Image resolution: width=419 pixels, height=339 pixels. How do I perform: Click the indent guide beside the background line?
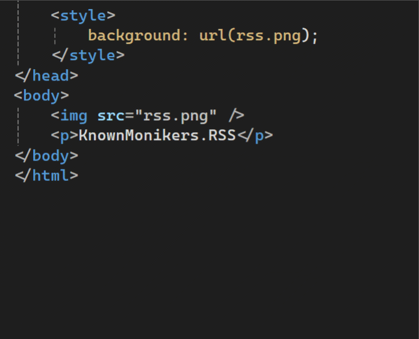[x=55, y=35]
